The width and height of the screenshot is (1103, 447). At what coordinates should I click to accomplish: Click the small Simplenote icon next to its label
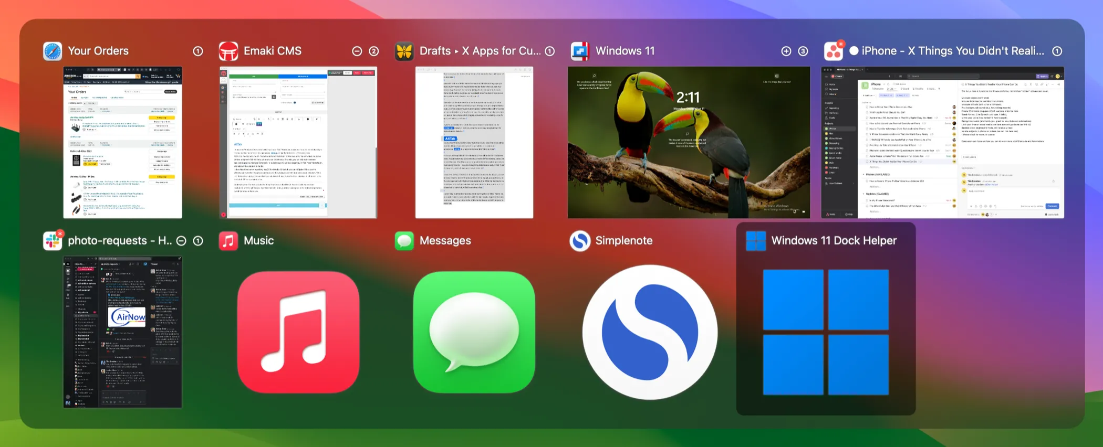(x=580, y=241)
